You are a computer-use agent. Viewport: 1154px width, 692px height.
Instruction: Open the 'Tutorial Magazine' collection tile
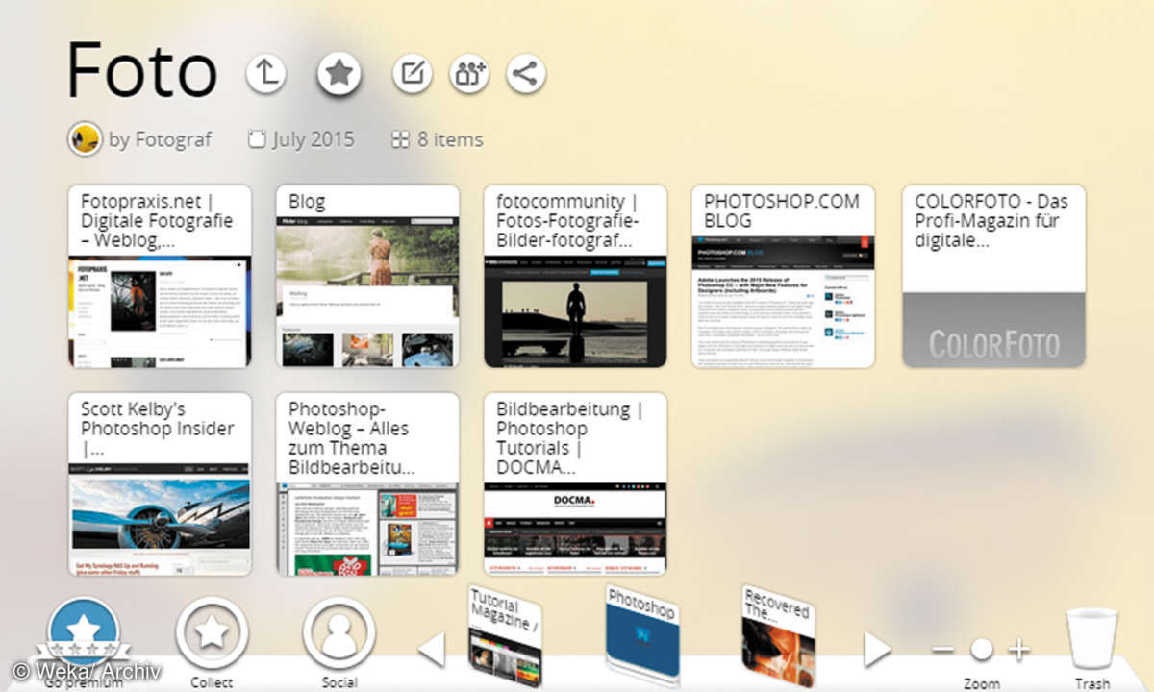pos(504,634)
